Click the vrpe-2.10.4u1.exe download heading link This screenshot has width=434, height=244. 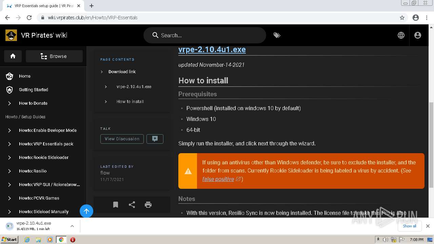point(212,49)
